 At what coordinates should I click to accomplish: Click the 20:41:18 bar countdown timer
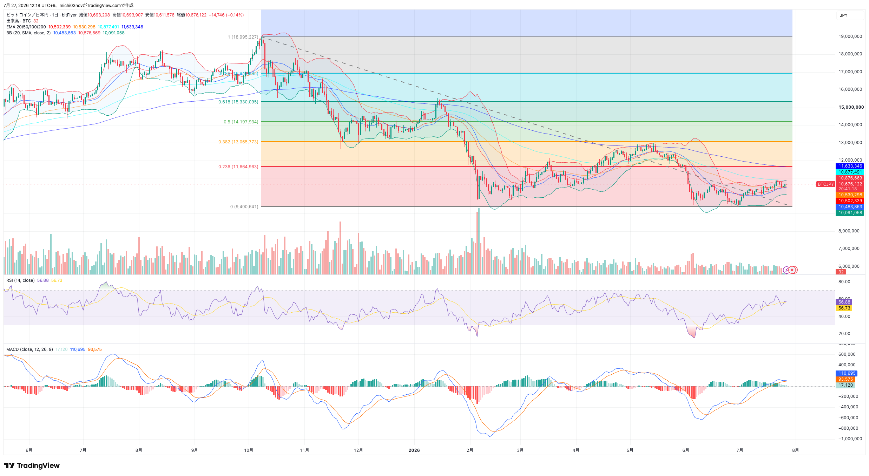click(848, 189)
